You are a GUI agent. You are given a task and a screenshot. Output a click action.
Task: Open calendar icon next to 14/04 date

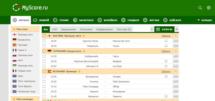[x=158, y=29]
